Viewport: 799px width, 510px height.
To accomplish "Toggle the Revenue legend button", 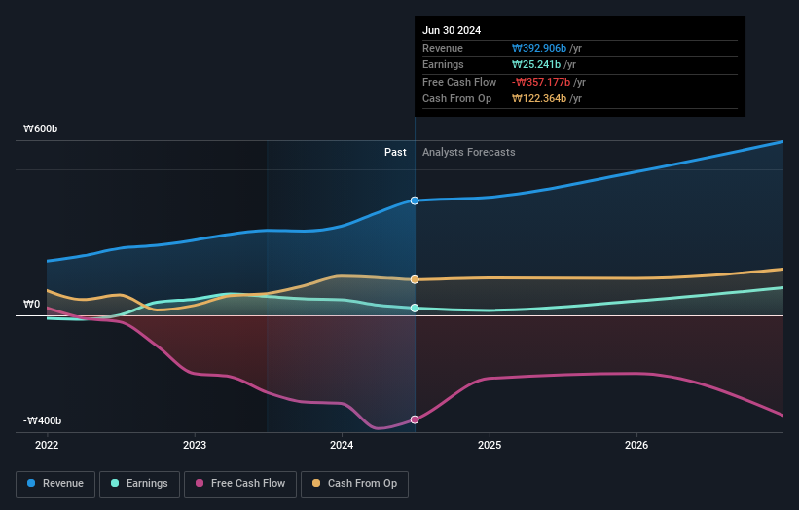I will 55,484.
